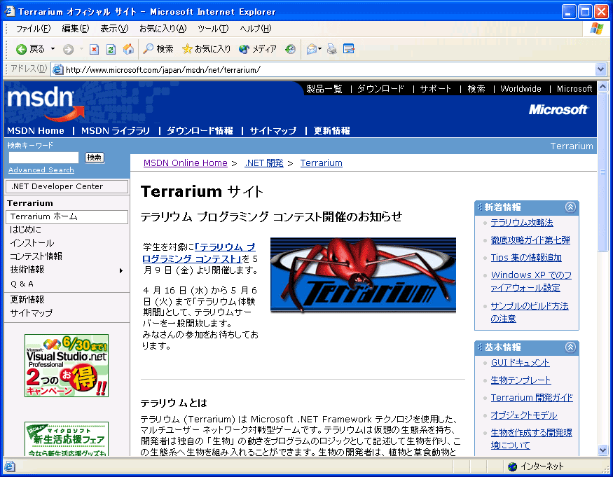Open the メディア media pane
The width and height of the screenshot is (613, 477).
(258, 49)
